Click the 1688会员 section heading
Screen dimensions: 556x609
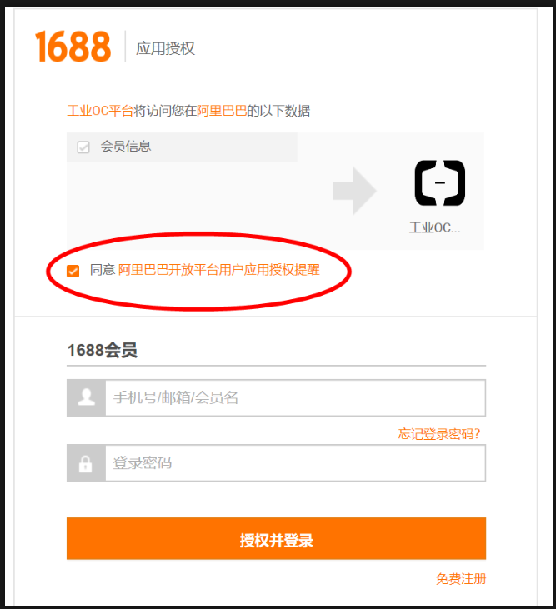(x=103, y=350)
